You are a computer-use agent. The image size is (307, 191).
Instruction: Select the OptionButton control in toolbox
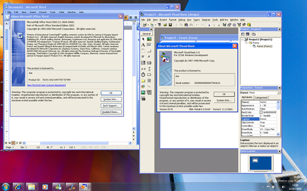[x=149, y=57]
